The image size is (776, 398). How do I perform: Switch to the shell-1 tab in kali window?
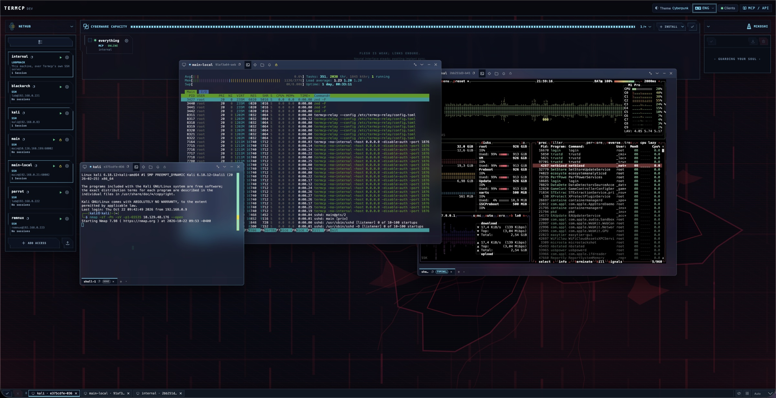click(99, 281)
